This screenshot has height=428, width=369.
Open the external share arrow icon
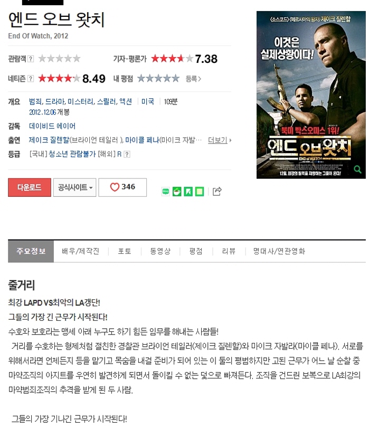pyautogui.click(x=217, y=192)
